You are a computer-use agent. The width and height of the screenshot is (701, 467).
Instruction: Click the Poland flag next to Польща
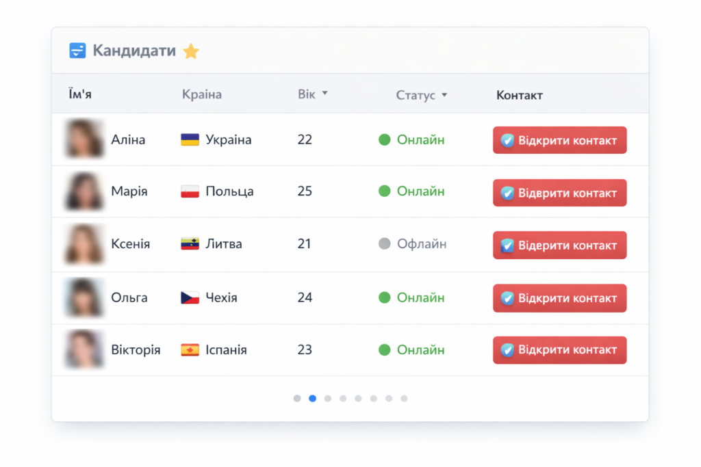coord(190,191)
